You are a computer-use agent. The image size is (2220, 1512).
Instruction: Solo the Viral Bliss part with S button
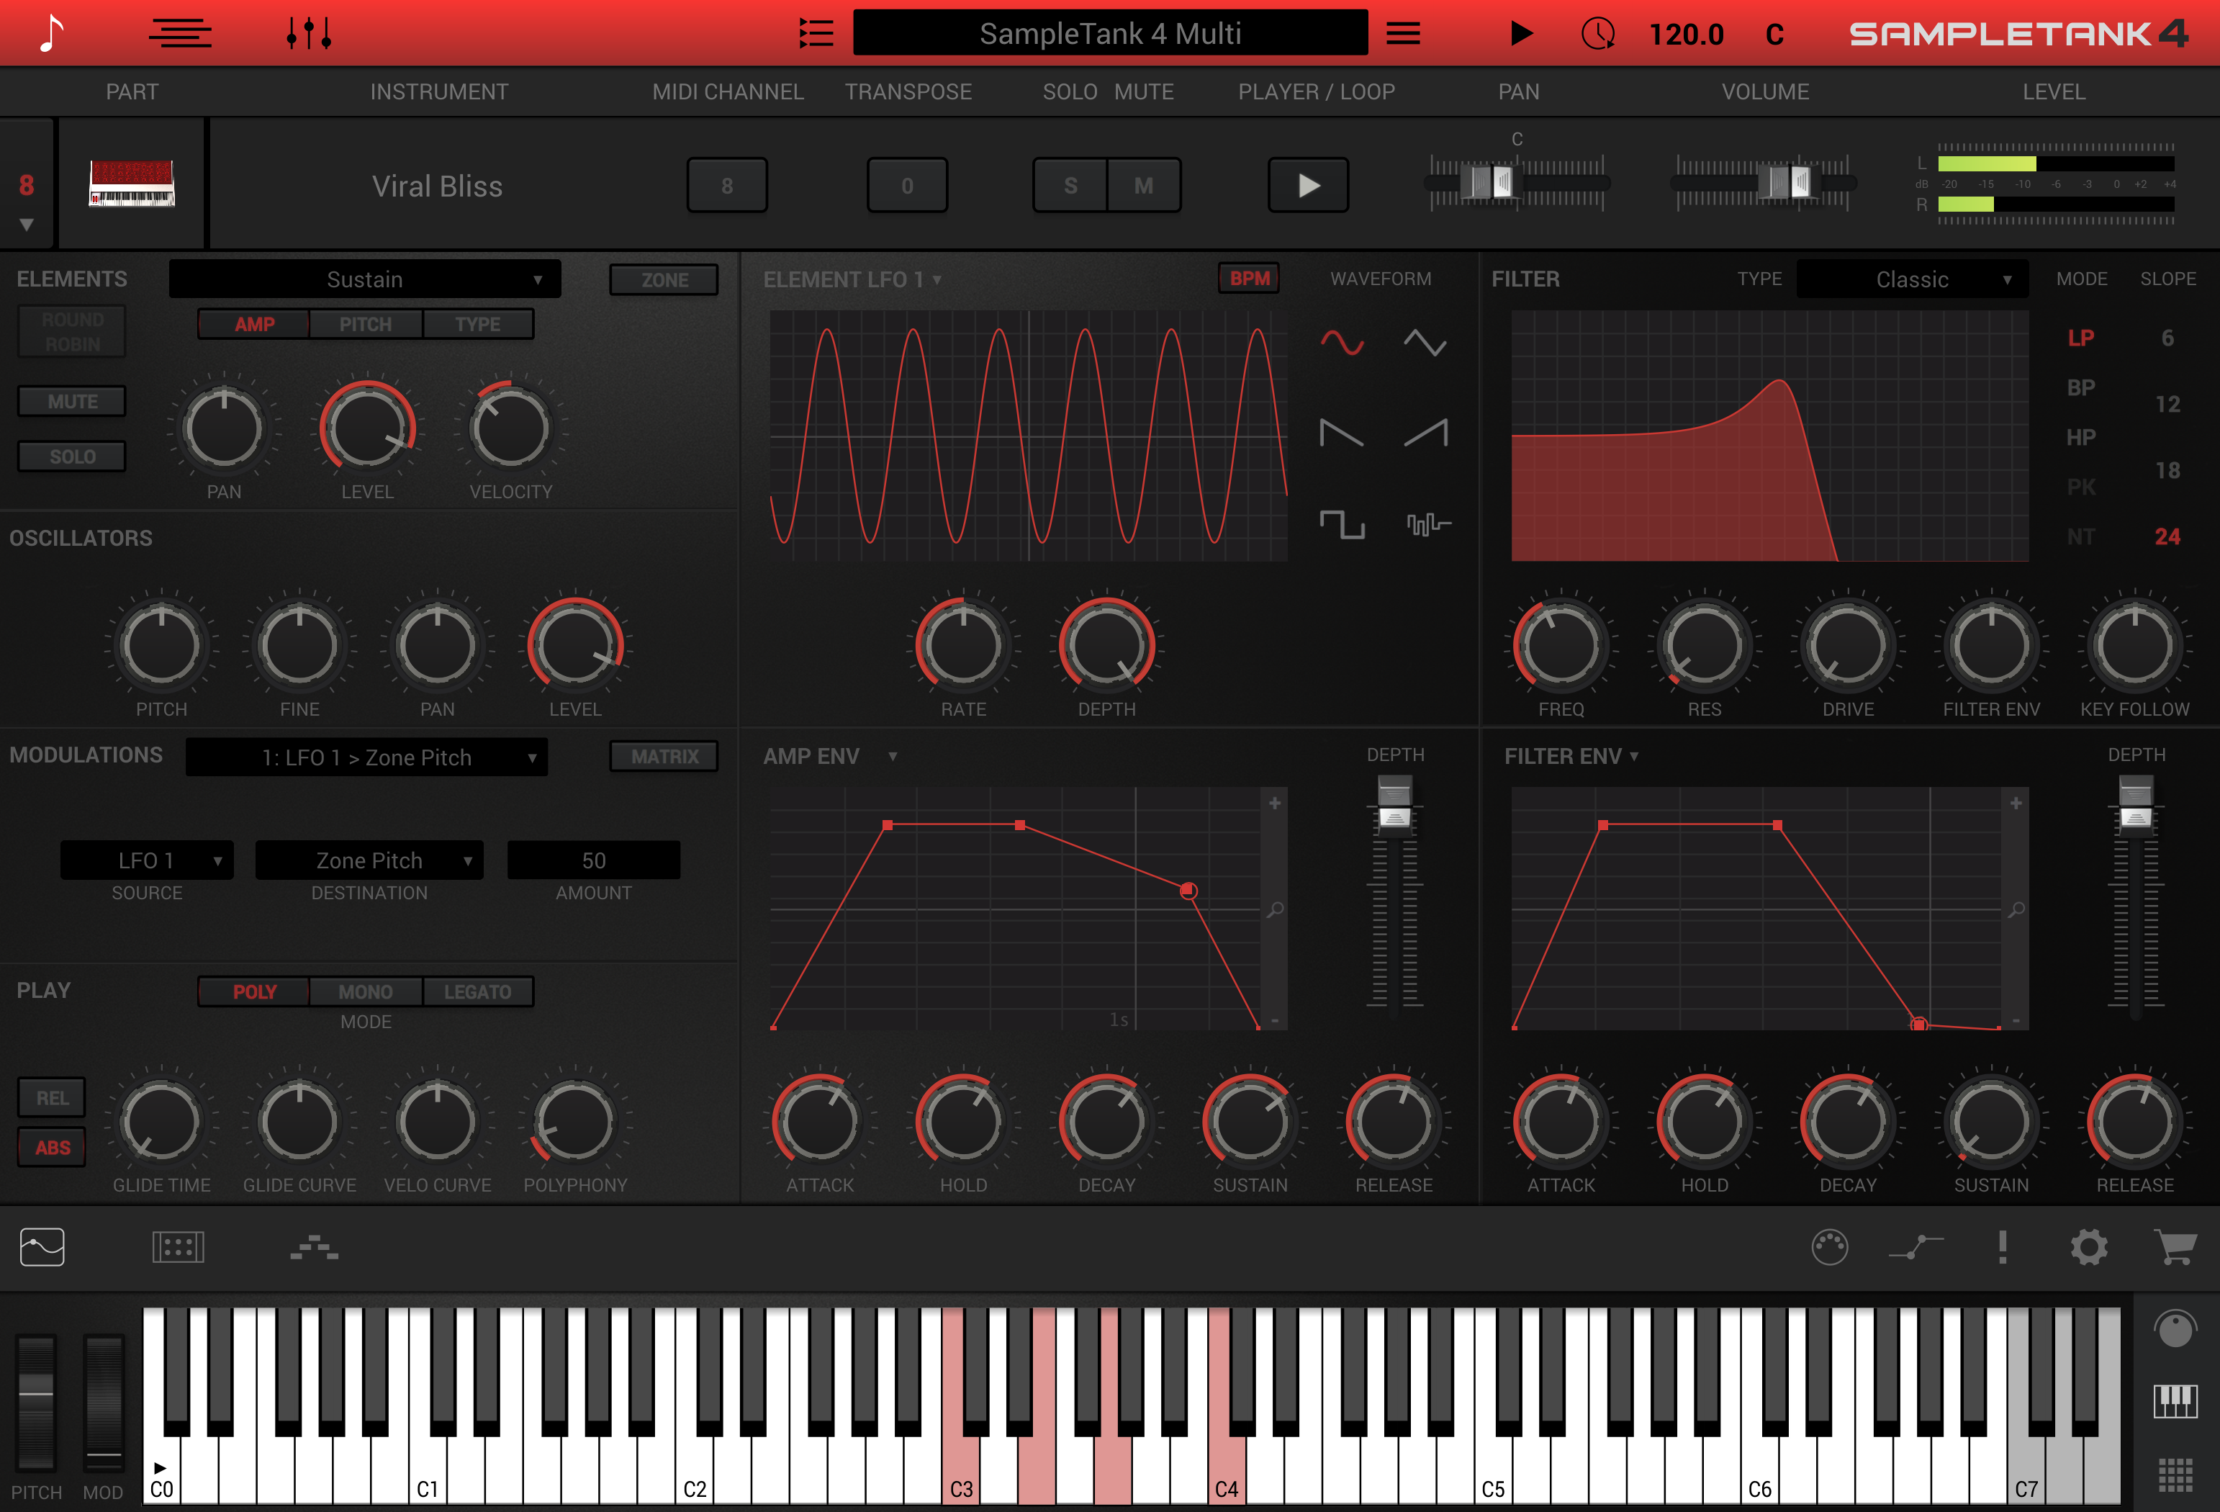click(x=1069, y=184)
